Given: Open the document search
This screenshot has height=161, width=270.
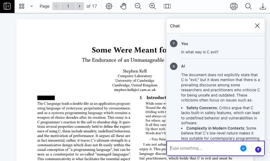Looking at the screenshot, I should (248, 6).
